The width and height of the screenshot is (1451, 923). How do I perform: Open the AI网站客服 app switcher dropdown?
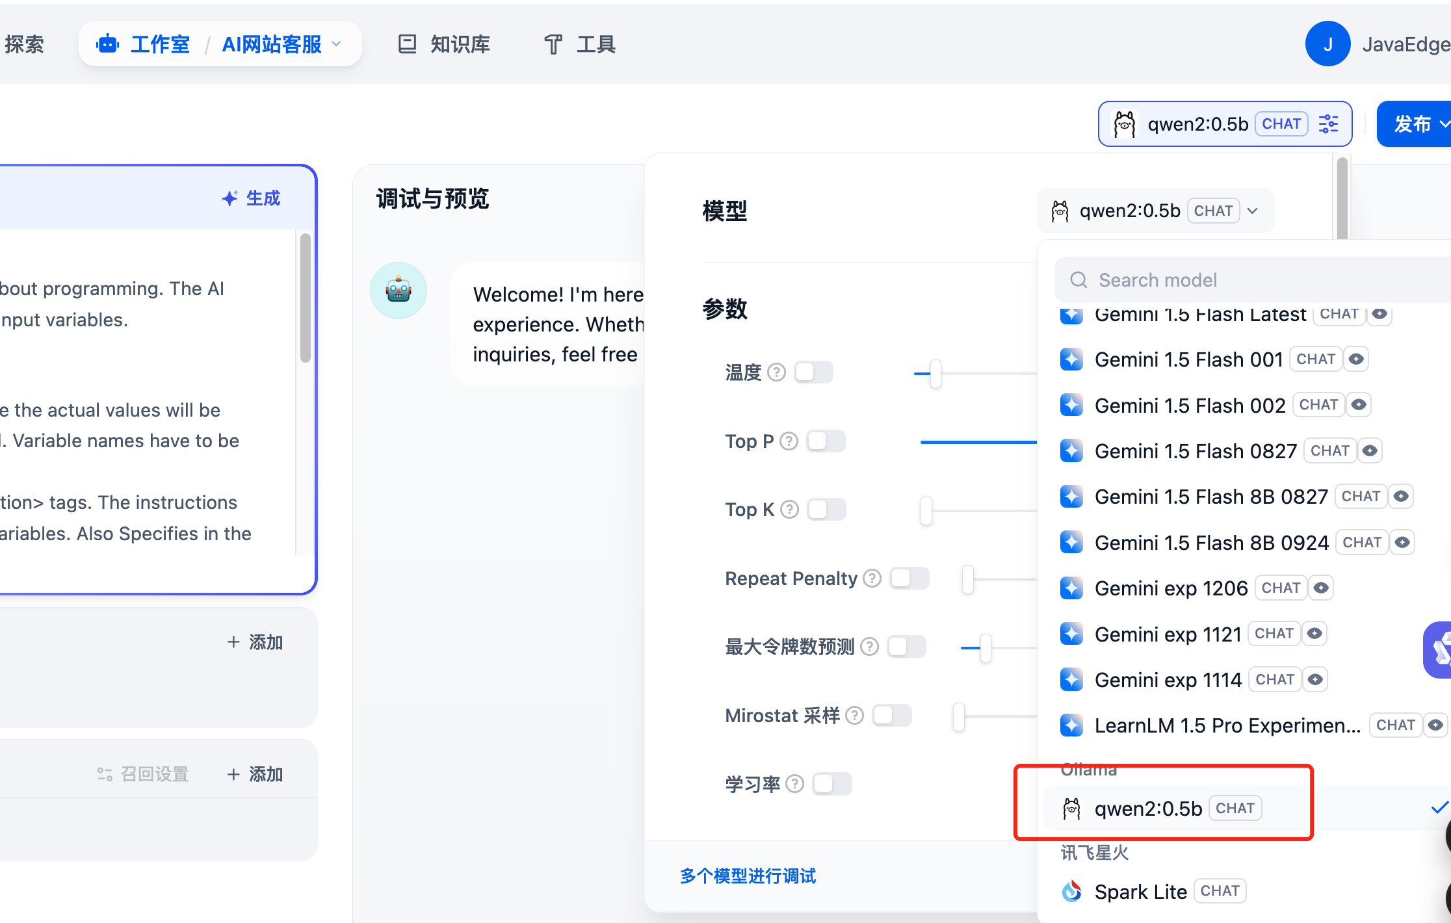pyautogui.click(x=281, y=44)
